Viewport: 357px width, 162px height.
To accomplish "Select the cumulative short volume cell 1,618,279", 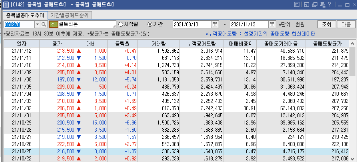I will (x=201, y=158).
